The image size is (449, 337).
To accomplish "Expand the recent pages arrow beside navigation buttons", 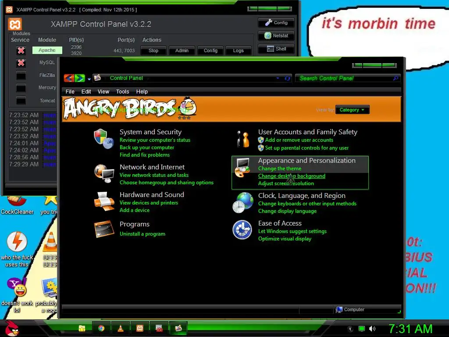I will (x=89, y=79).
